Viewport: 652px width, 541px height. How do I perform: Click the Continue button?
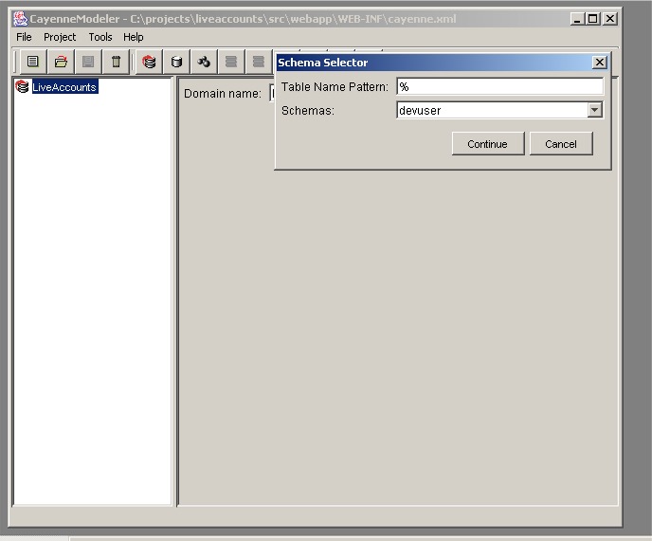[x=488, y=144]
